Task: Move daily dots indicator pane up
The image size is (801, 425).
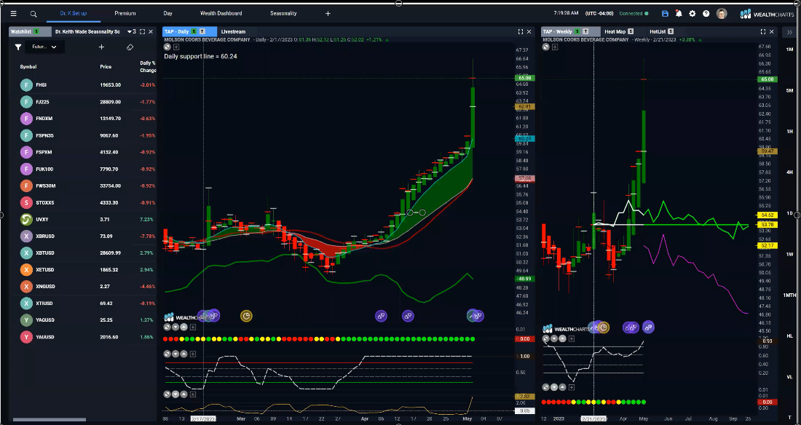Action: (x=184, y=327)
